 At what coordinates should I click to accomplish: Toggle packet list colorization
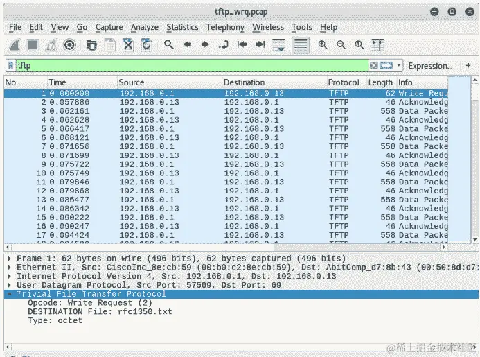pyautogui.click(x=301, y=45)
